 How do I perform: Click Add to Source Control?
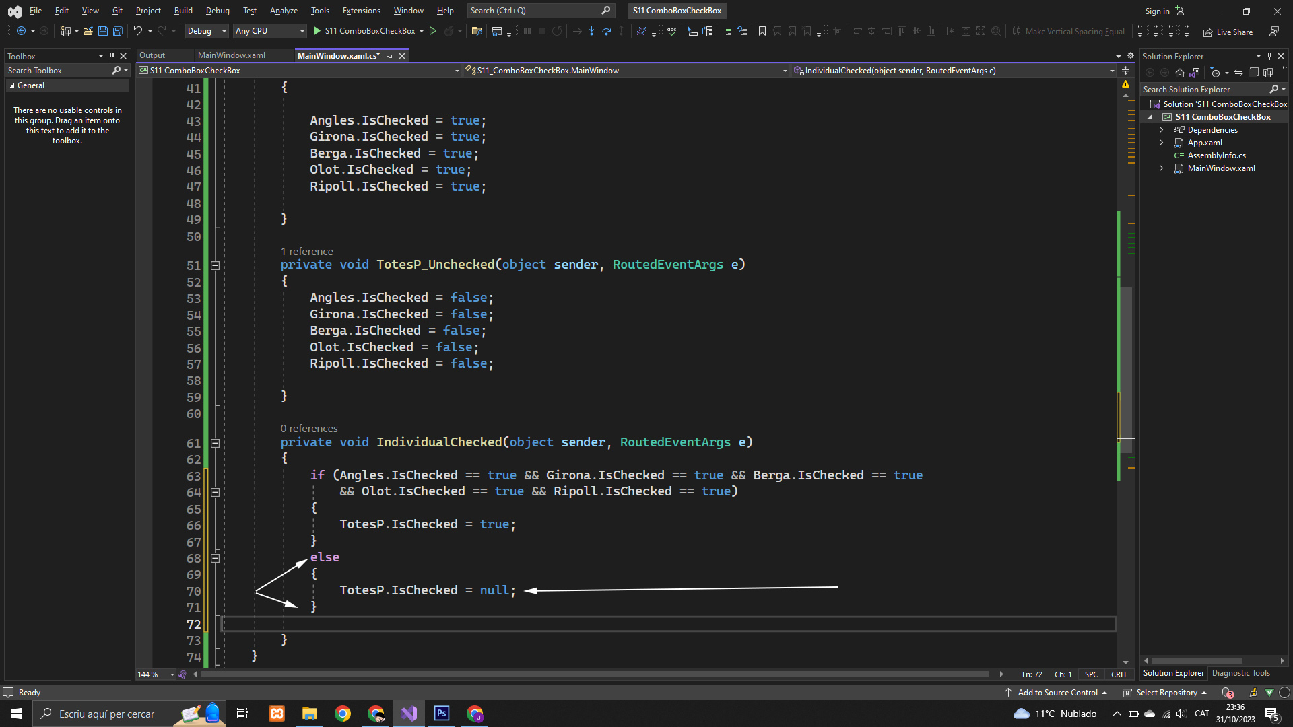point(1057,693)
